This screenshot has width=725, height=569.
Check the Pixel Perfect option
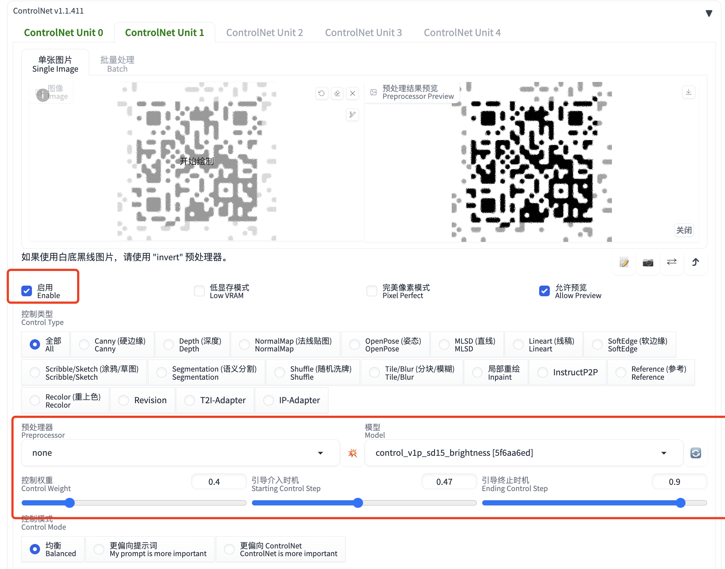point(372,291)
